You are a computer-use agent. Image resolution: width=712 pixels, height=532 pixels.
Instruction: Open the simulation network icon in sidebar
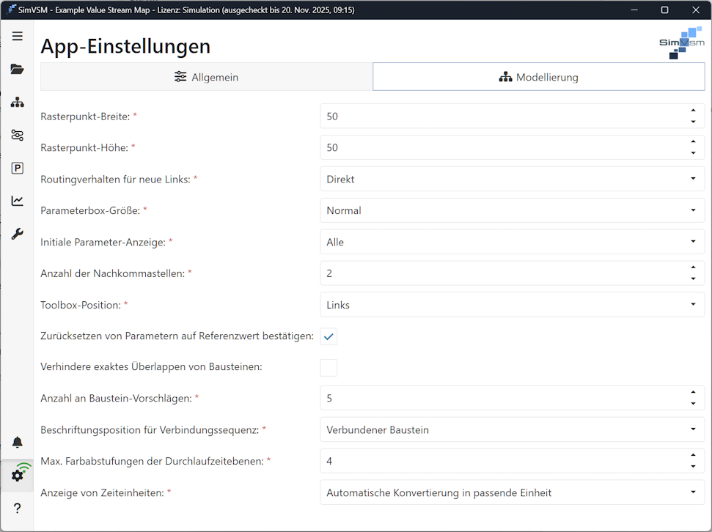pyautogui.click(x=17, y=135)
